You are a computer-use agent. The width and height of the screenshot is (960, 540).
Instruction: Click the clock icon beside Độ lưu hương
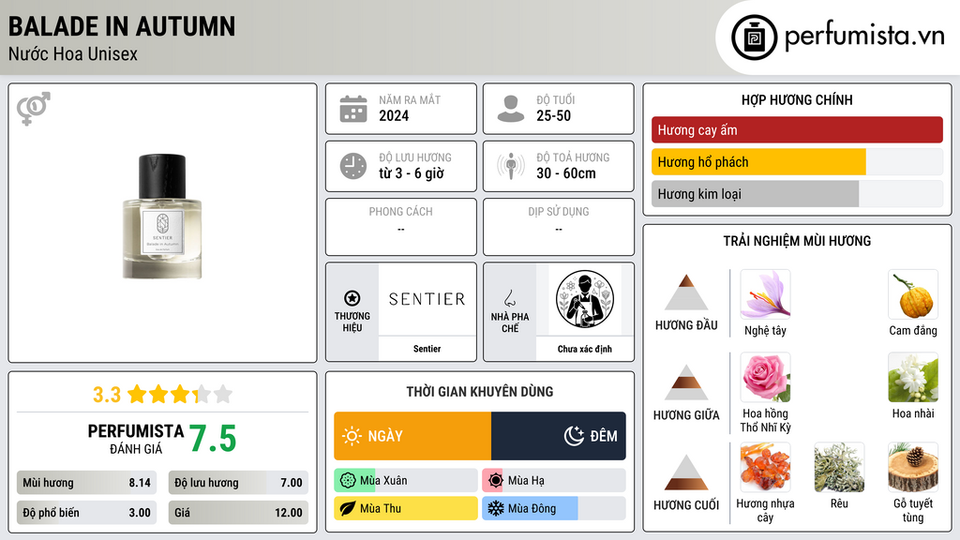pos(353,166)
